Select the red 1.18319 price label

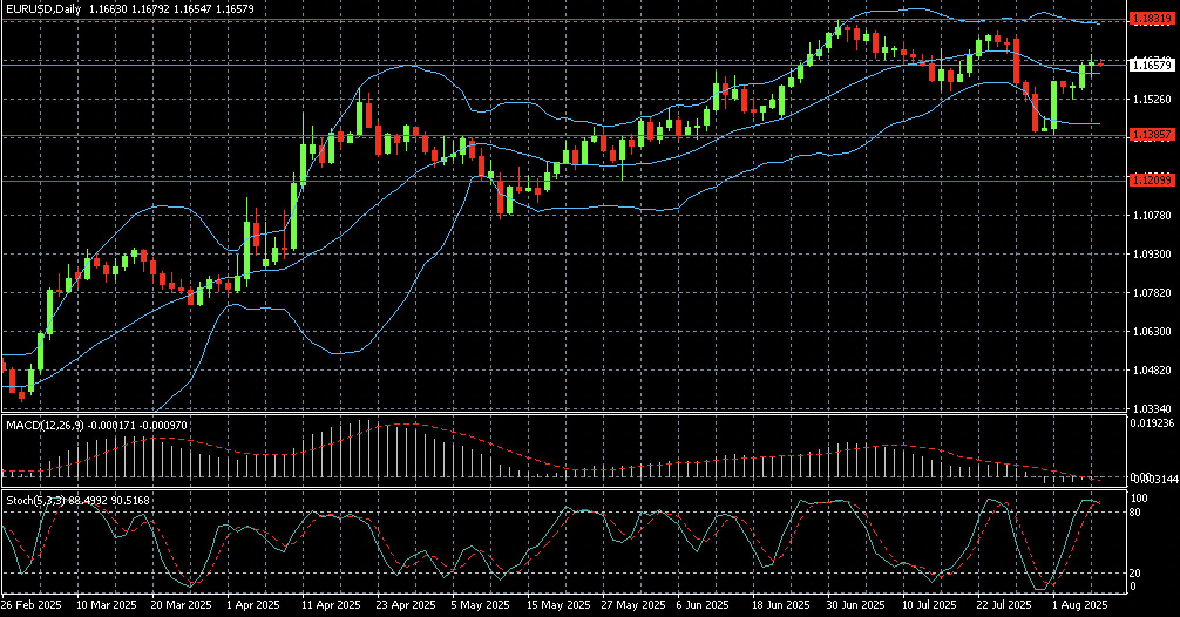coord(1152,19)
